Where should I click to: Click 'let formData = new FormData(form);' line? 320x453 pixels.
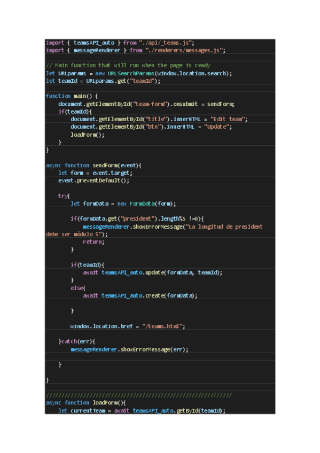[123, 204]
